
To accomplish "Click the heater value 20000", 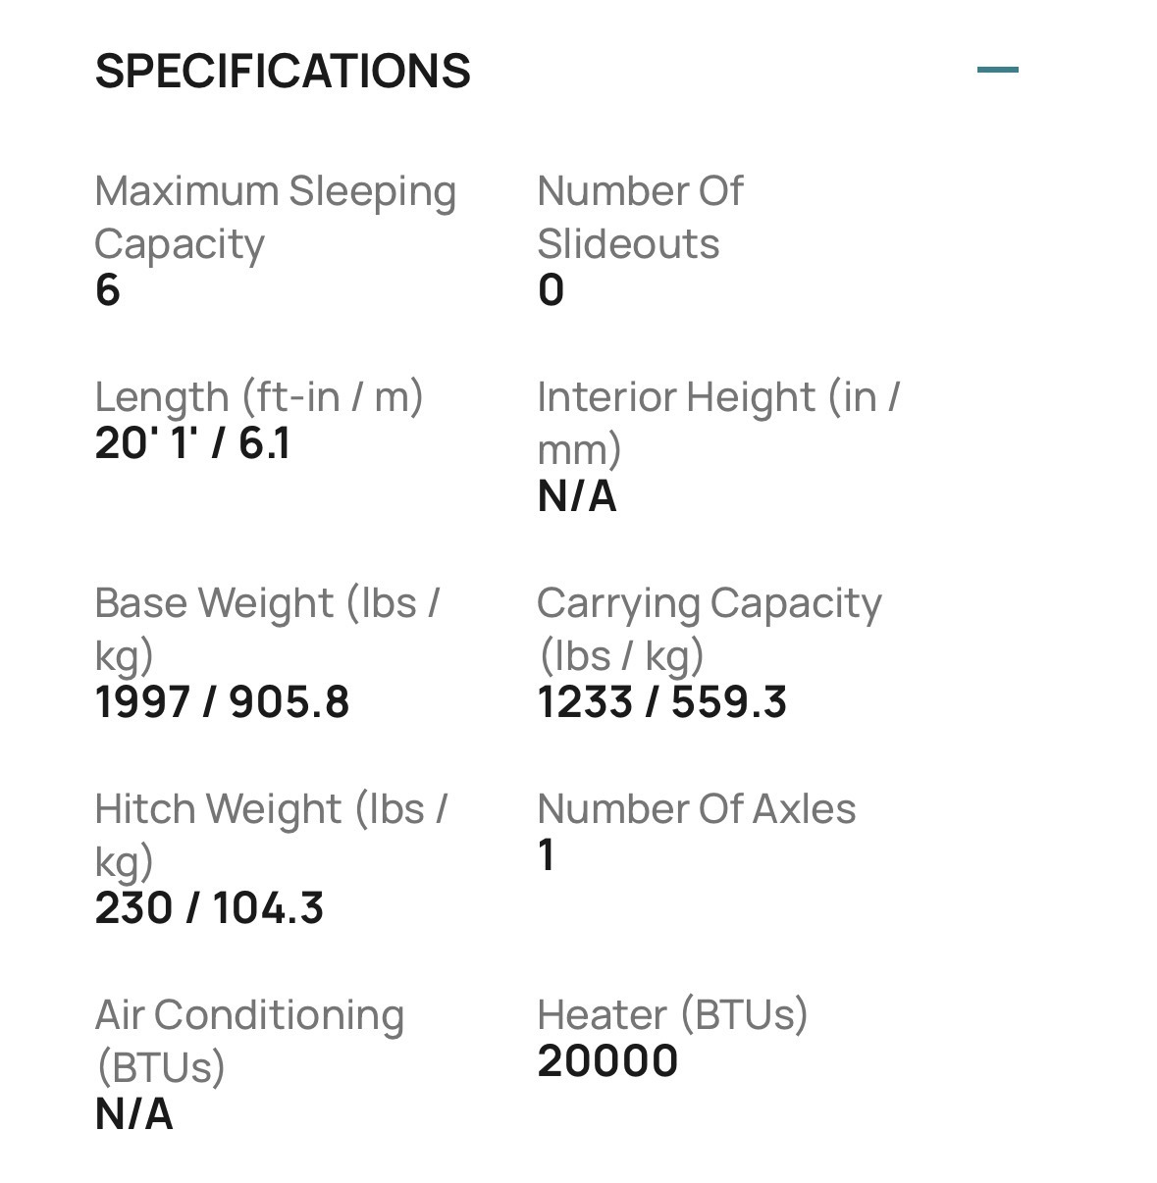I will coord(608,1061).
